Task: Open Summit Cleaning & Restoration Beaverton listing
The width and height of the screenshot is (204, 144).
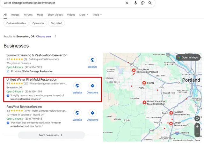Action: coord(37,55)
